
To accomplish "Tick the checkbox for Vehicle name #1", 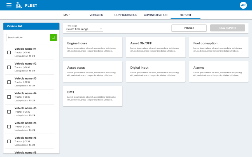I will pos(9,52).
